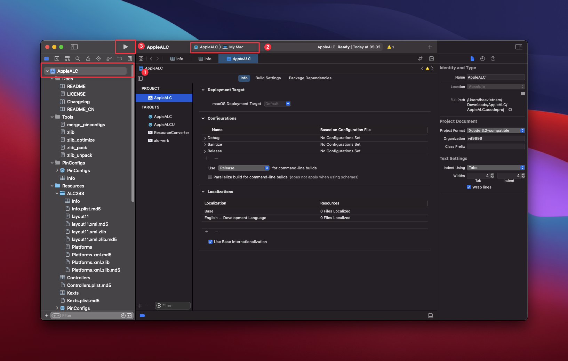
Task: Open the Indent Using dropdown
Action: (x=496, y=168)
